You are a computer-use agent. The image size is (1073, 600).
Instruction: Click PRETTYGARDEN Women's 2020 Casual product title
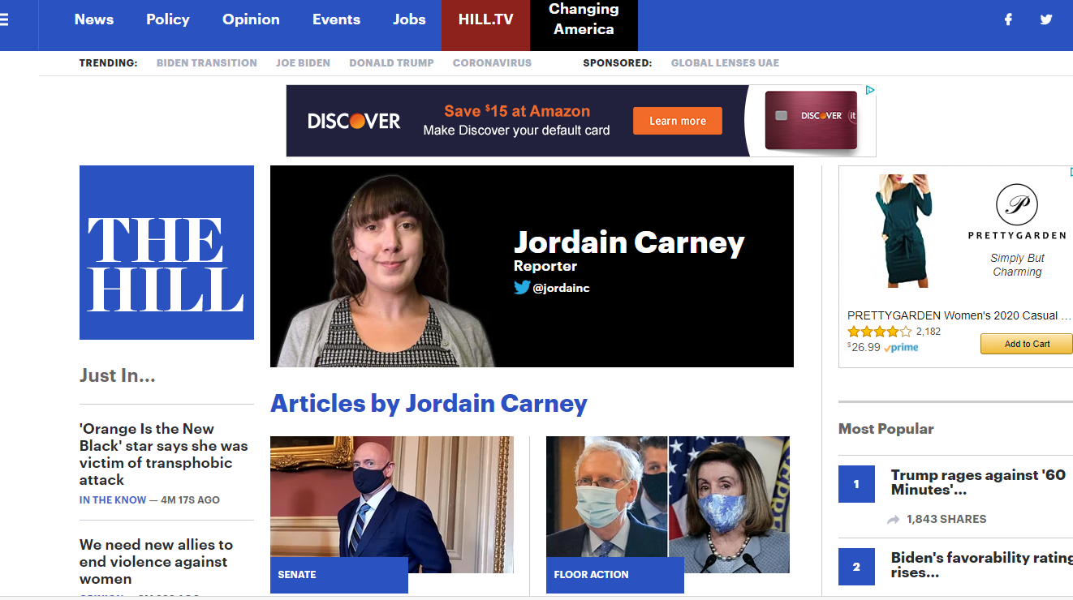click(959, 315)
